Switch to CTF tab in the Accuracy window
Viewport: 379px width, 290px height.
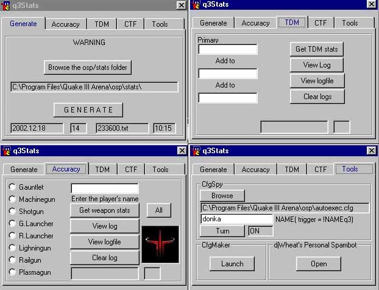coord(131,170)
